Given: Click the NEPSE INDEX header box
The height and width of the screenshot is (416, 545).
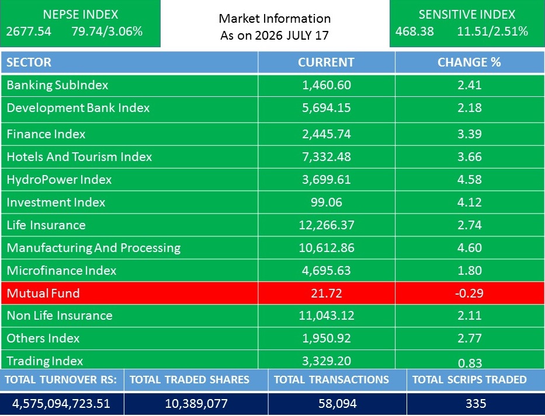Looking at the screenshot, I should (x=80, y=23).
